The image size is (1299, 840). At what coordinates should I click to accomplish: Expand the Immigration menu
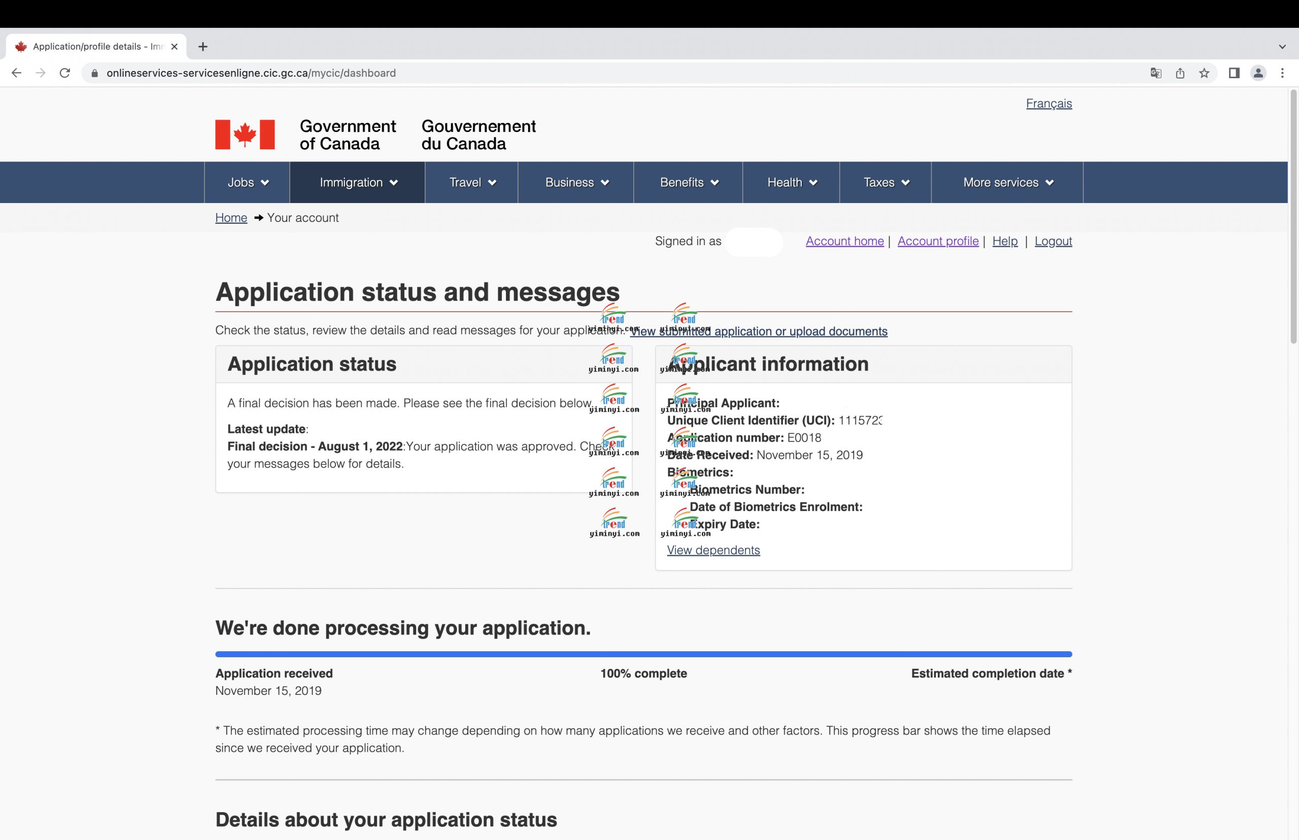click(x=358, y=183)
